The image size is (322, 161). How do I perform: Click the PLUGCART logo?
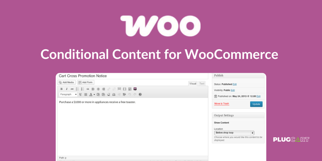(x=291, y=139)
